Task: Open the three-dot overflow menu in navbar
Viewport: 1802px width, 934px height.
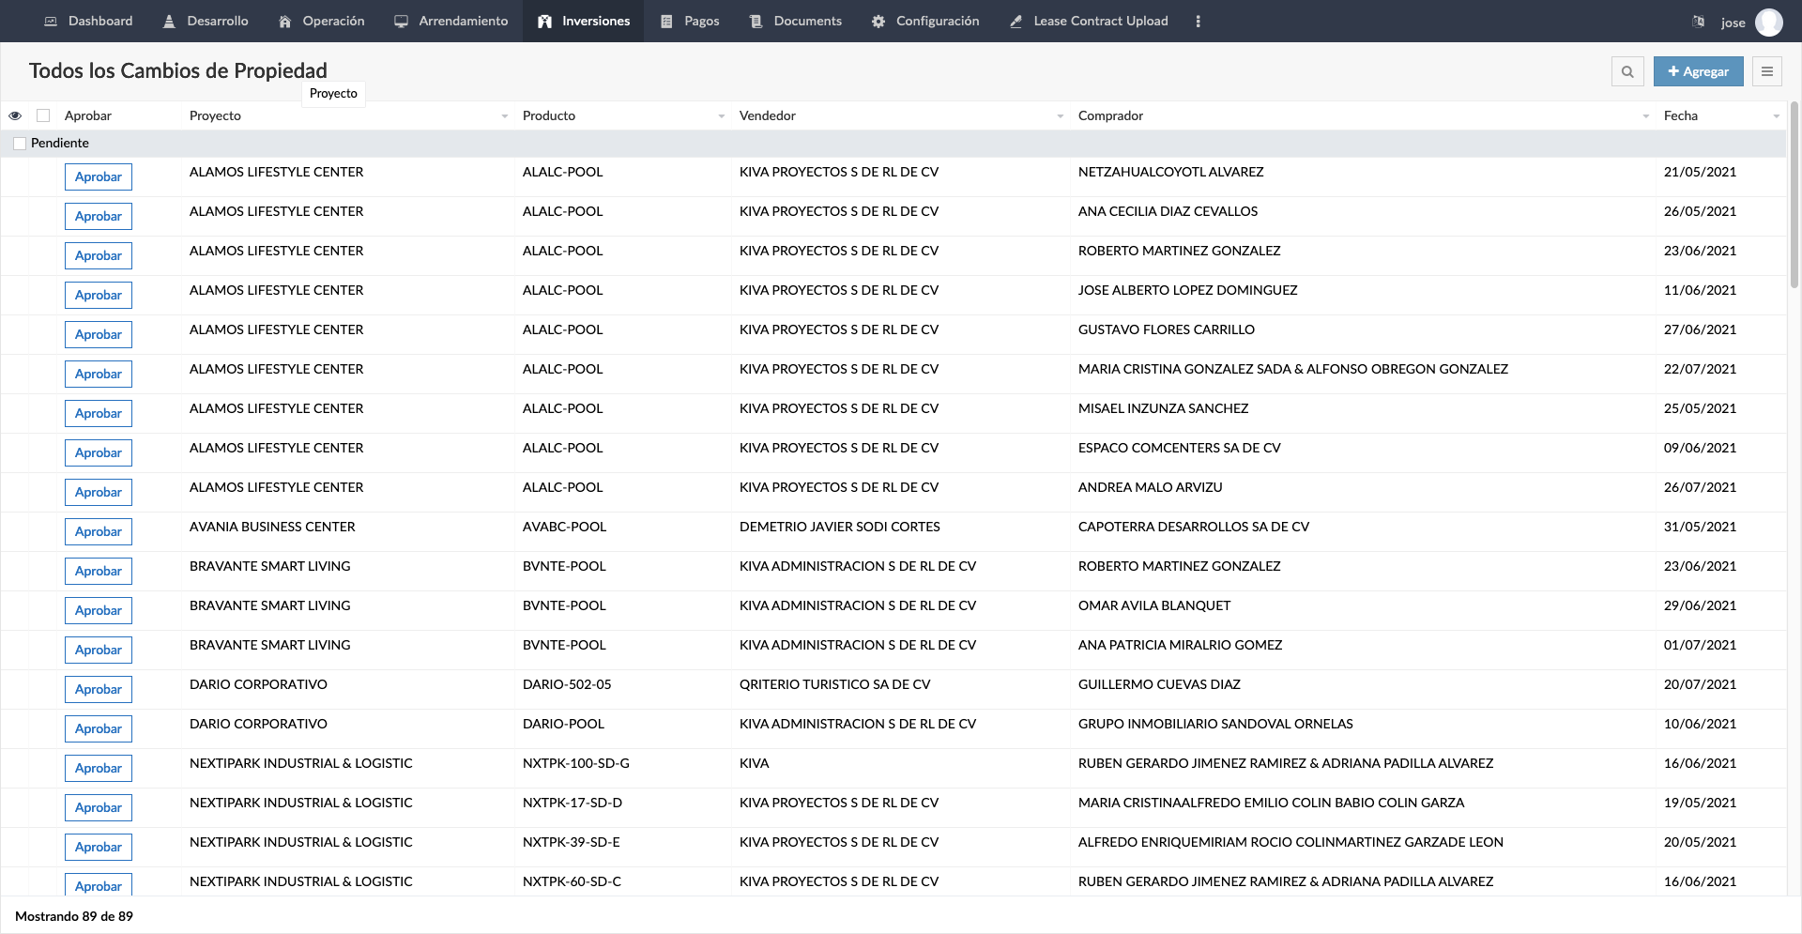Action: pyautogui.click(x=1198, y=22)
